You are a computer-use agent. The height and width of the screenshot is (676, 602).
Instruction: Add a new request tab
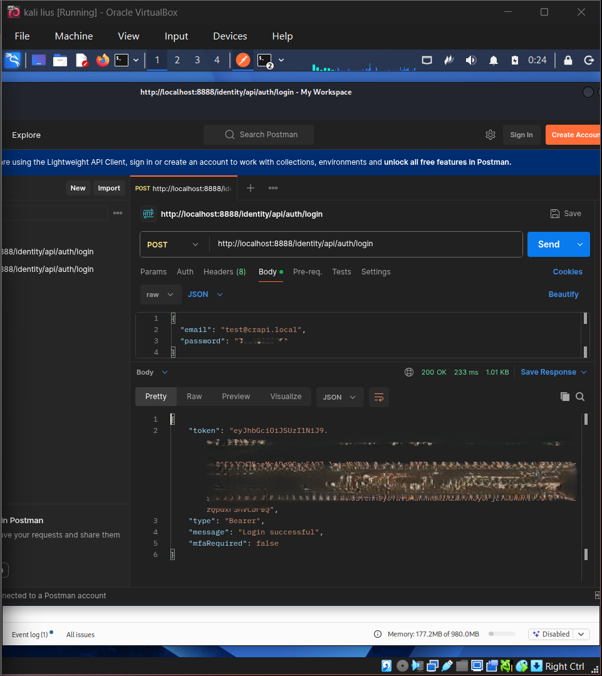pyautogui.click(x=251, y=188)
